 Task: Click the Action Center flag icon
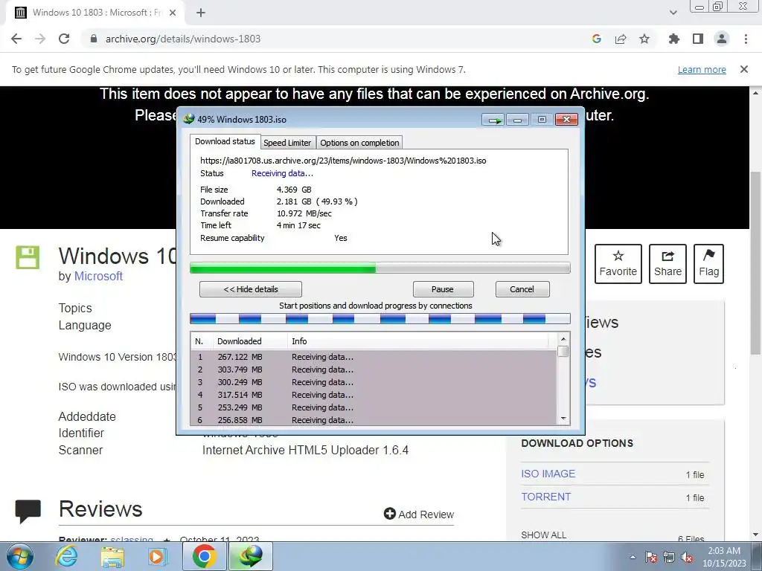[x=650, y=557]
